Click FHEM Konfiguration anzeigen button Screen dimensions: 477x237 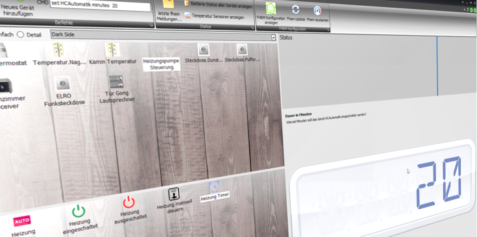point(271,14)
